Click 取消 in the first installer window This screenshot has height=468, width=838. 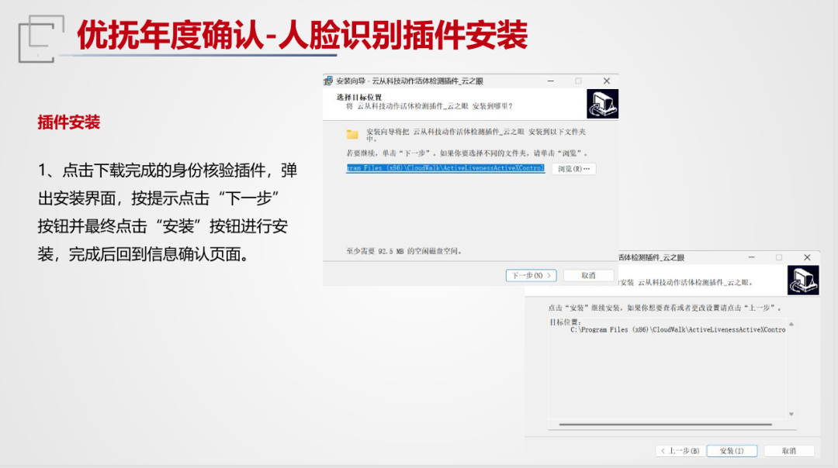588,275
